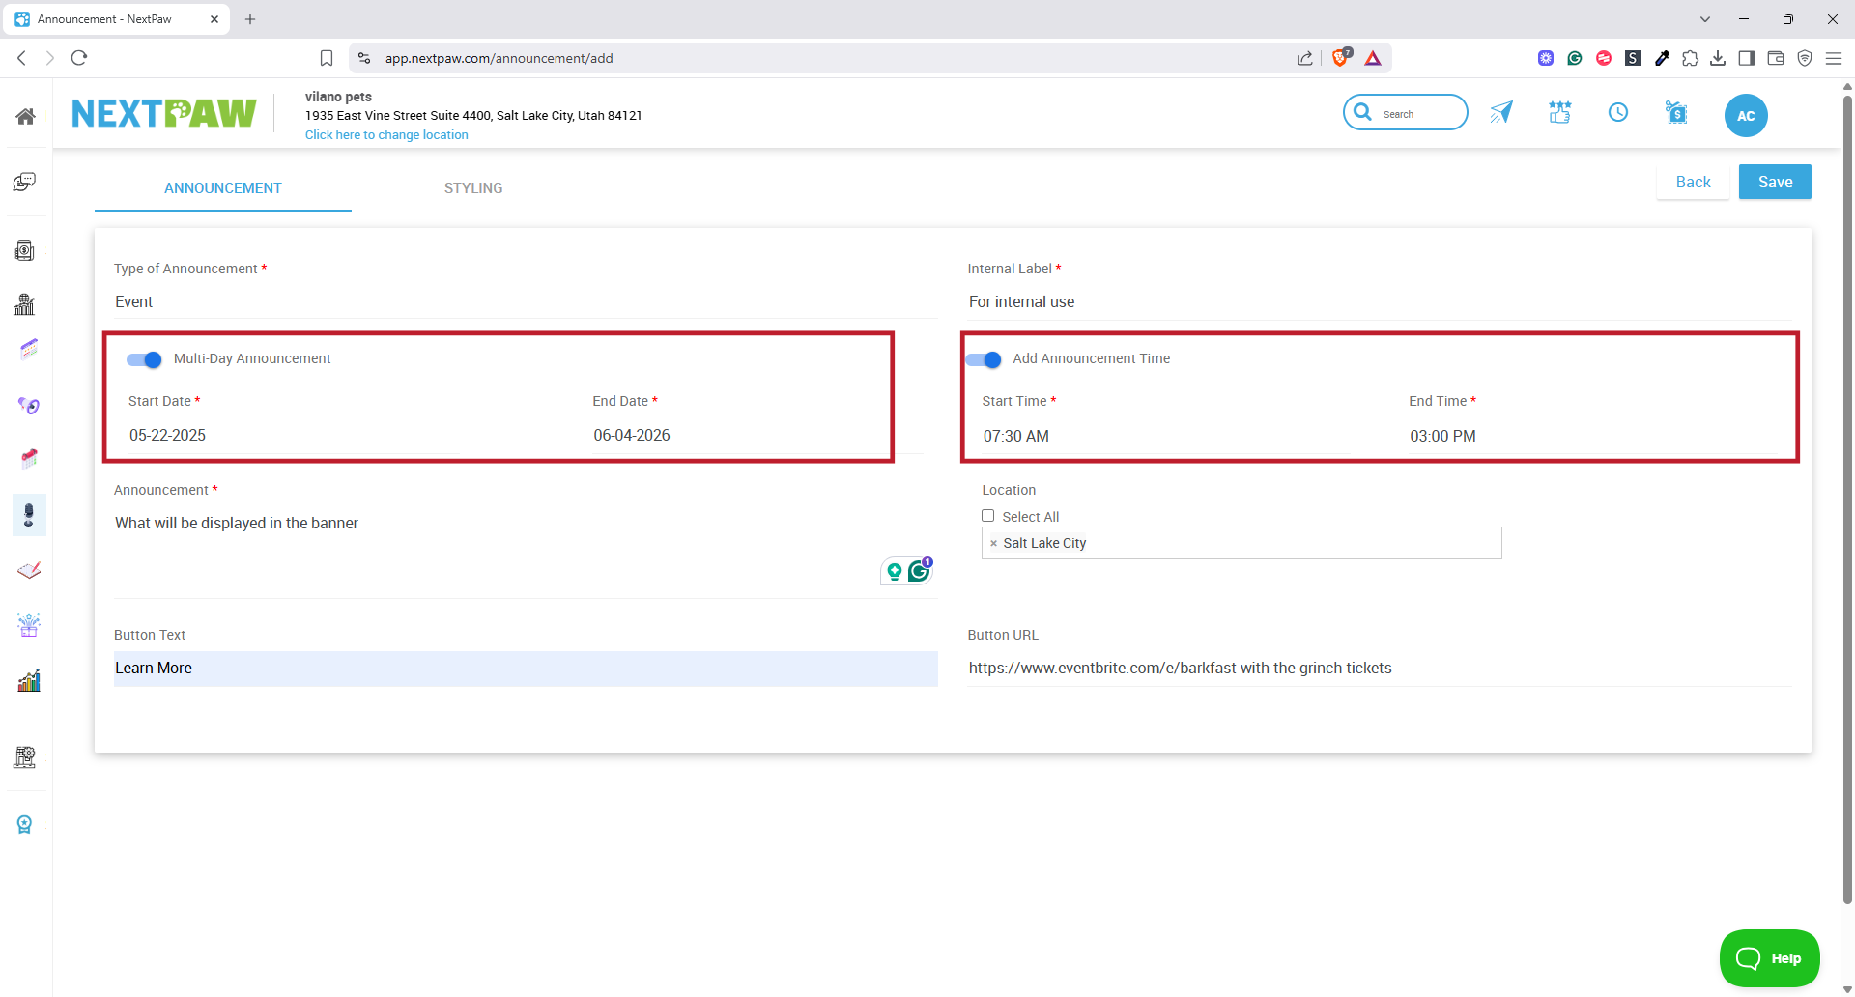
Task: Reload the page
Action: (x=79, y=58)
